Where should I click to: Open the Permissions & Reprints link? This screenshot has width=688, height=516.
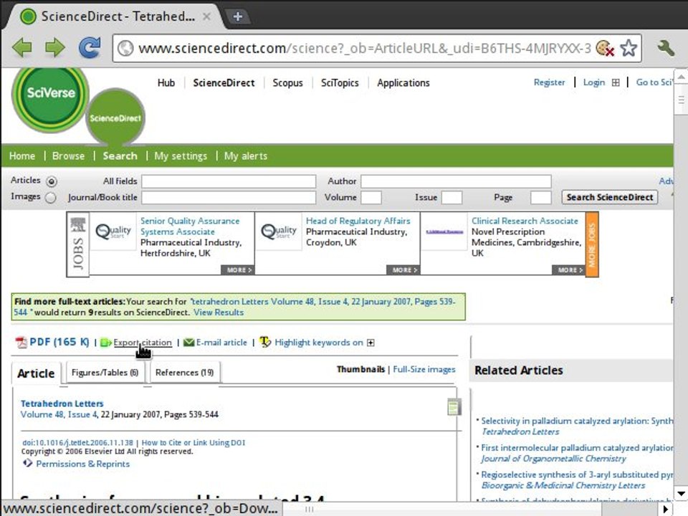(83, 464)
